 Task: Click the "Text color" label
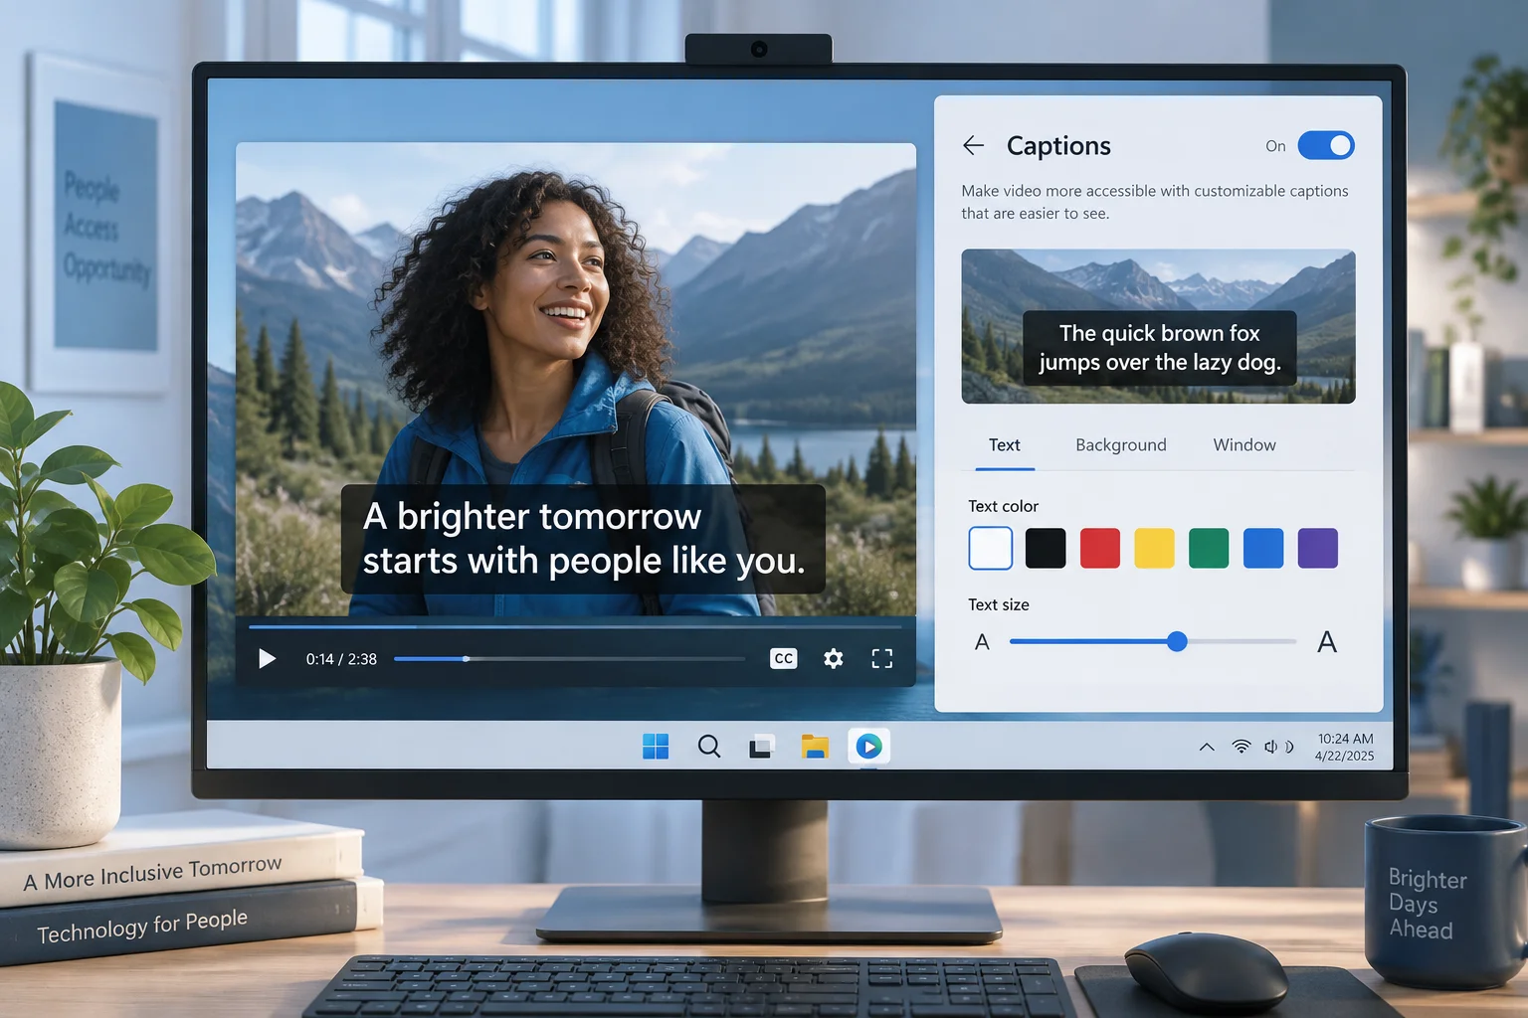pos(1003,506)
